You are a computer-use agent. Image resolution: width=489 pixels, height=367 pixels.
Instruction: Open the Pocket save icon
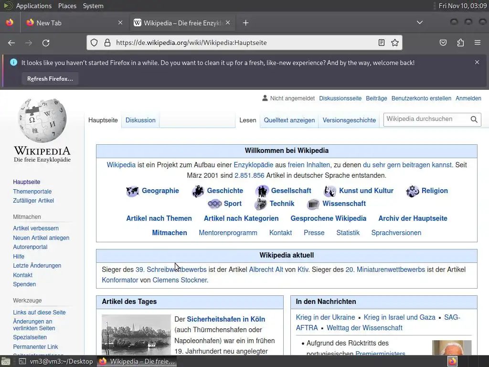click(443, 43)
